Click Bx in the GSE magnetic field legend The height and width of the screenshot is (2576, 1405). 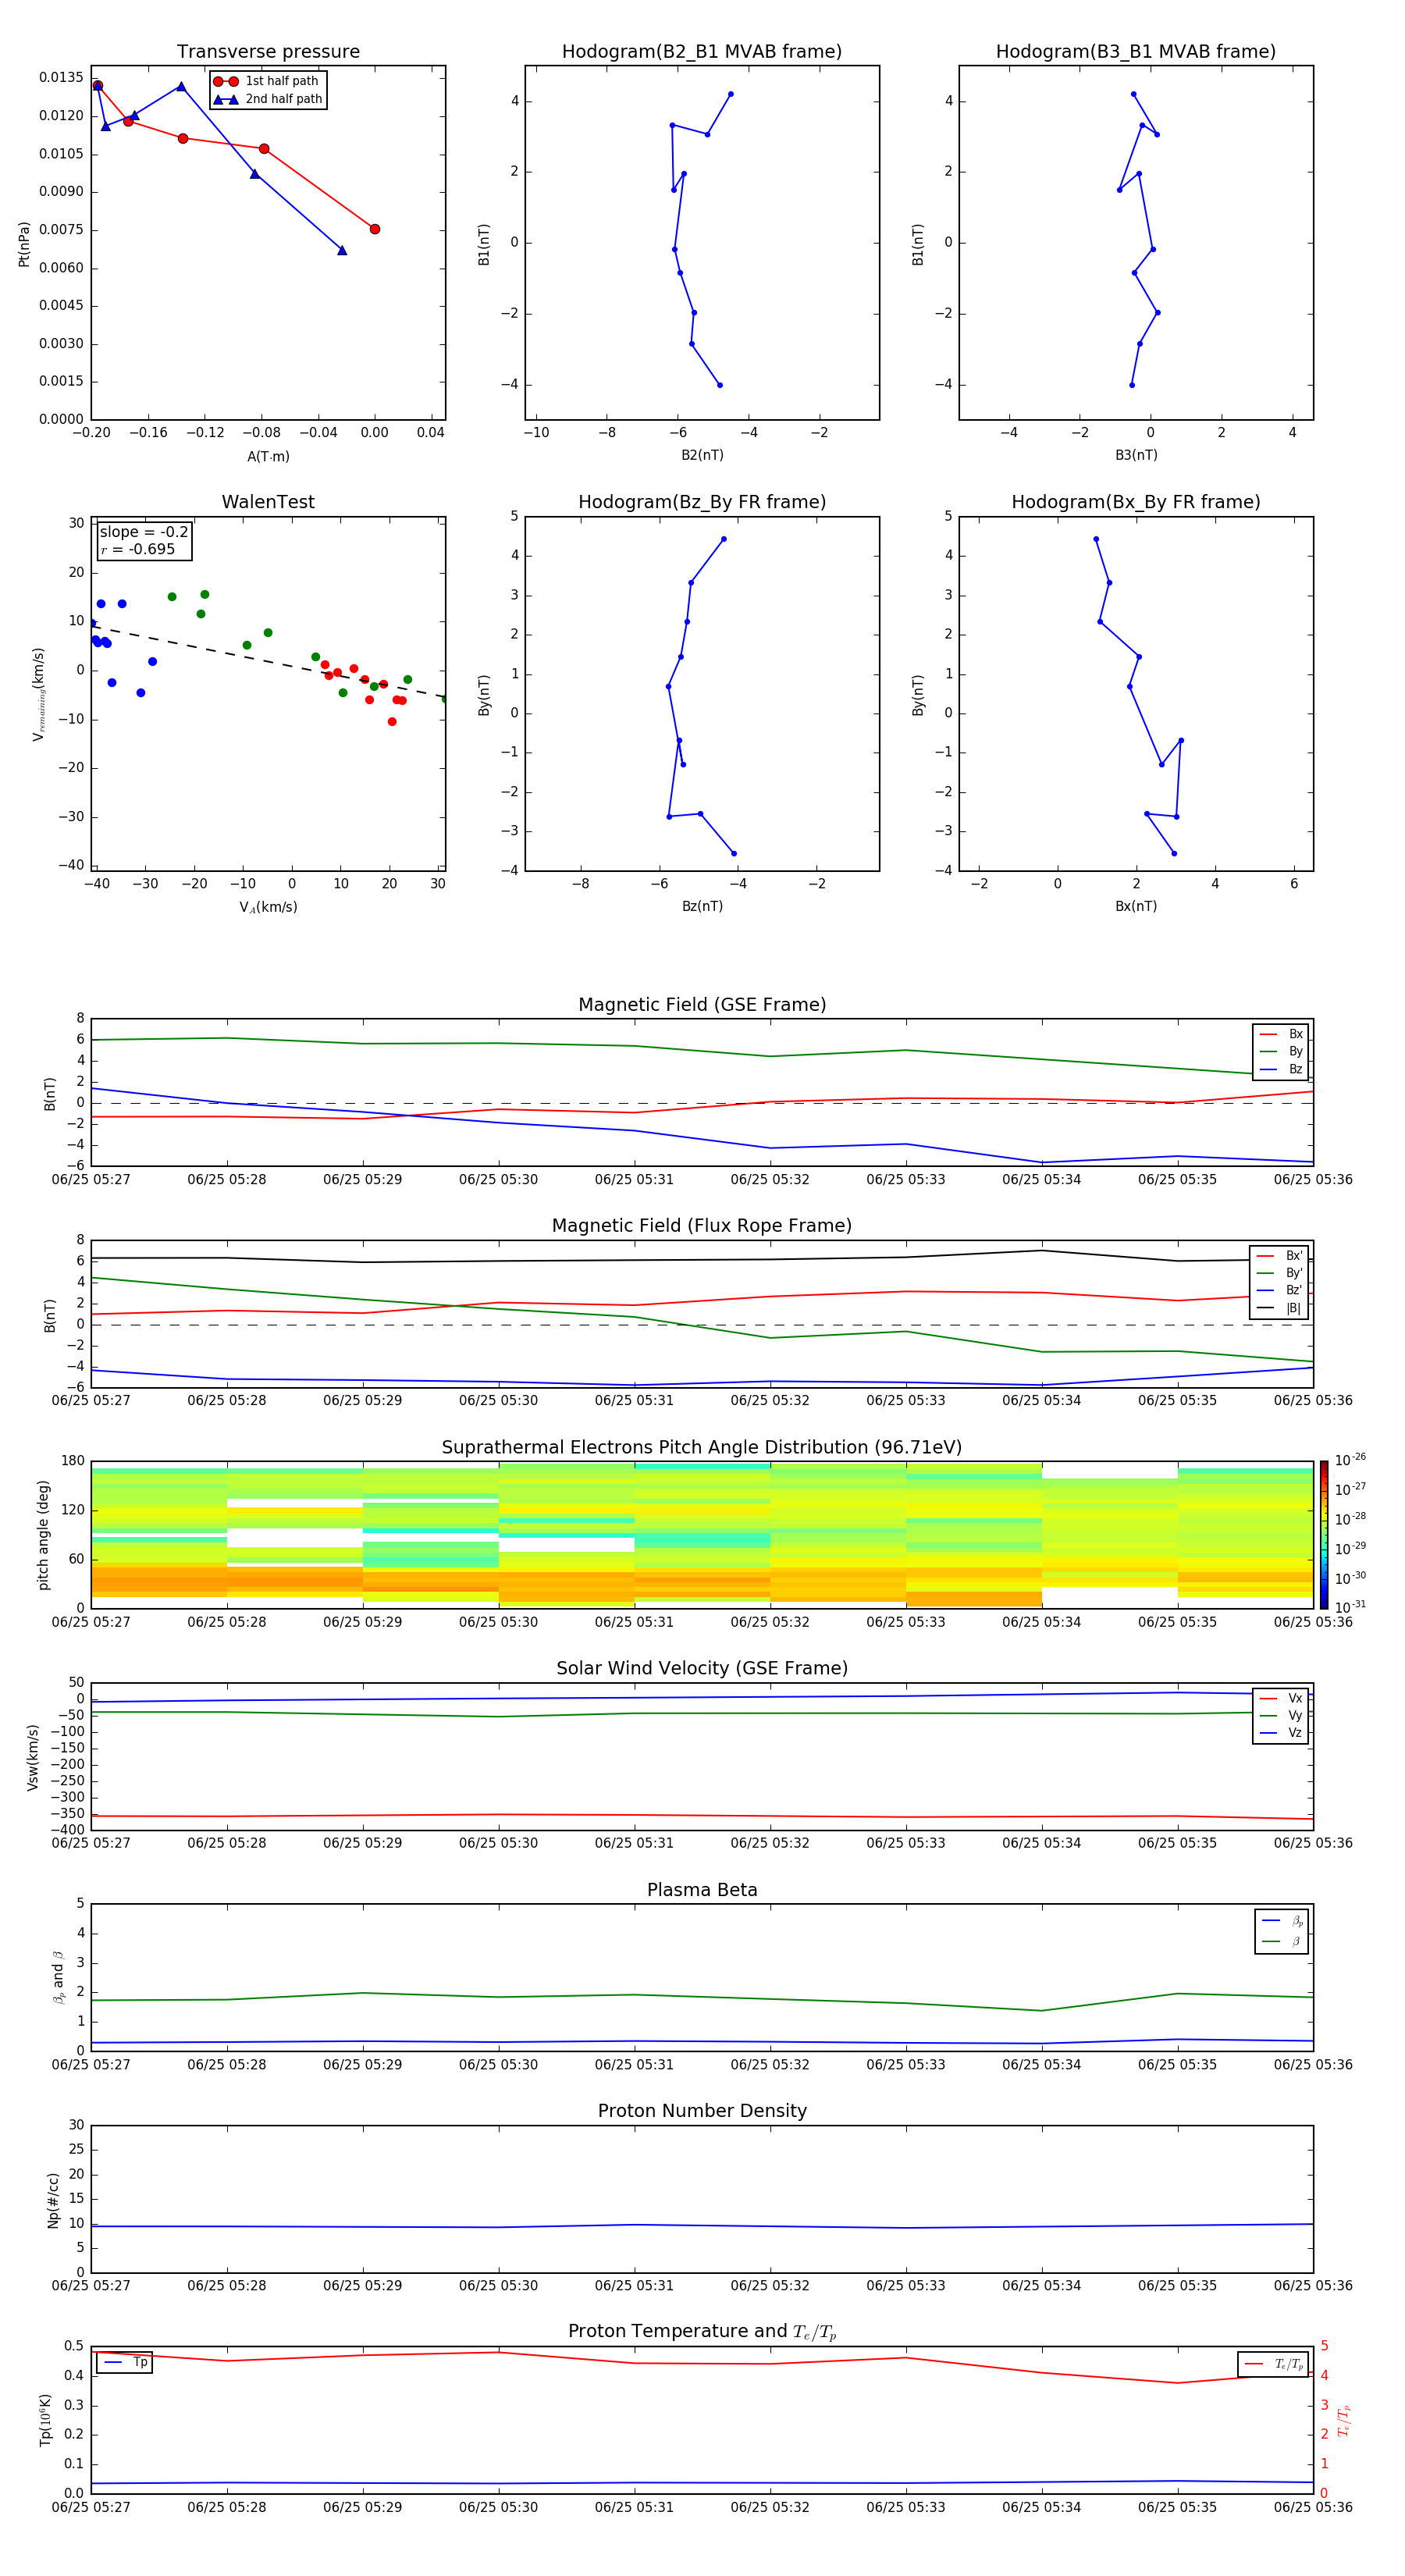click(x=1281, y=1034)
